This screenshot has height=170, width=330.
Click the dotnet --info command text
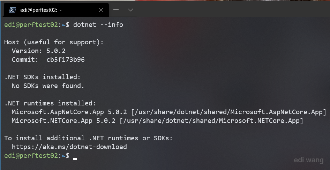[98, 25]
